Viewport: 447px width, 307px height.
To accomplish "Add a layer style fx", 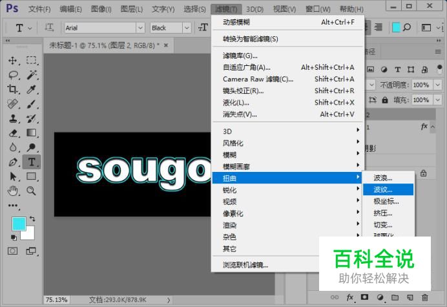I will 350,297.
